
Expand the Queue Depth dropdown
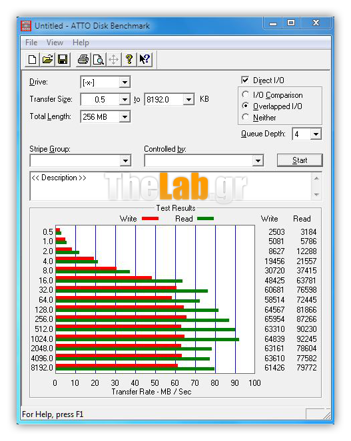pyautogui.click(x=316, y=134)
